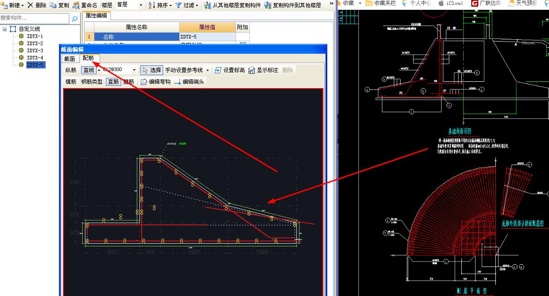Open the 广联达 bookmark
This screenshot has width=549, height=296.
(x=486, y=3)
